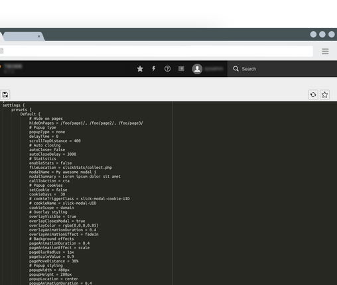This screenshot has height=285, width=337.
Task: Click the 'scrollTopDistance = 400' line
Action: (55, 141)
